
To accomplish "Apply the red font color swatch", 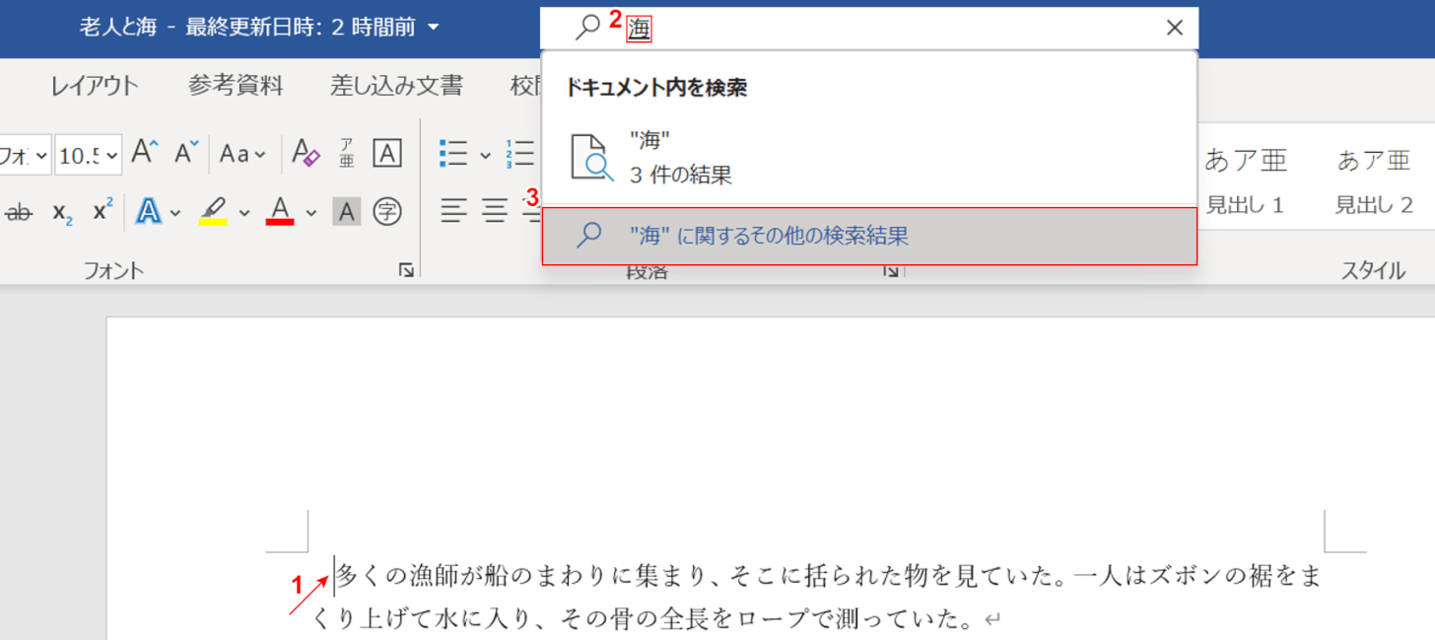I will click(x=281, y=211).
